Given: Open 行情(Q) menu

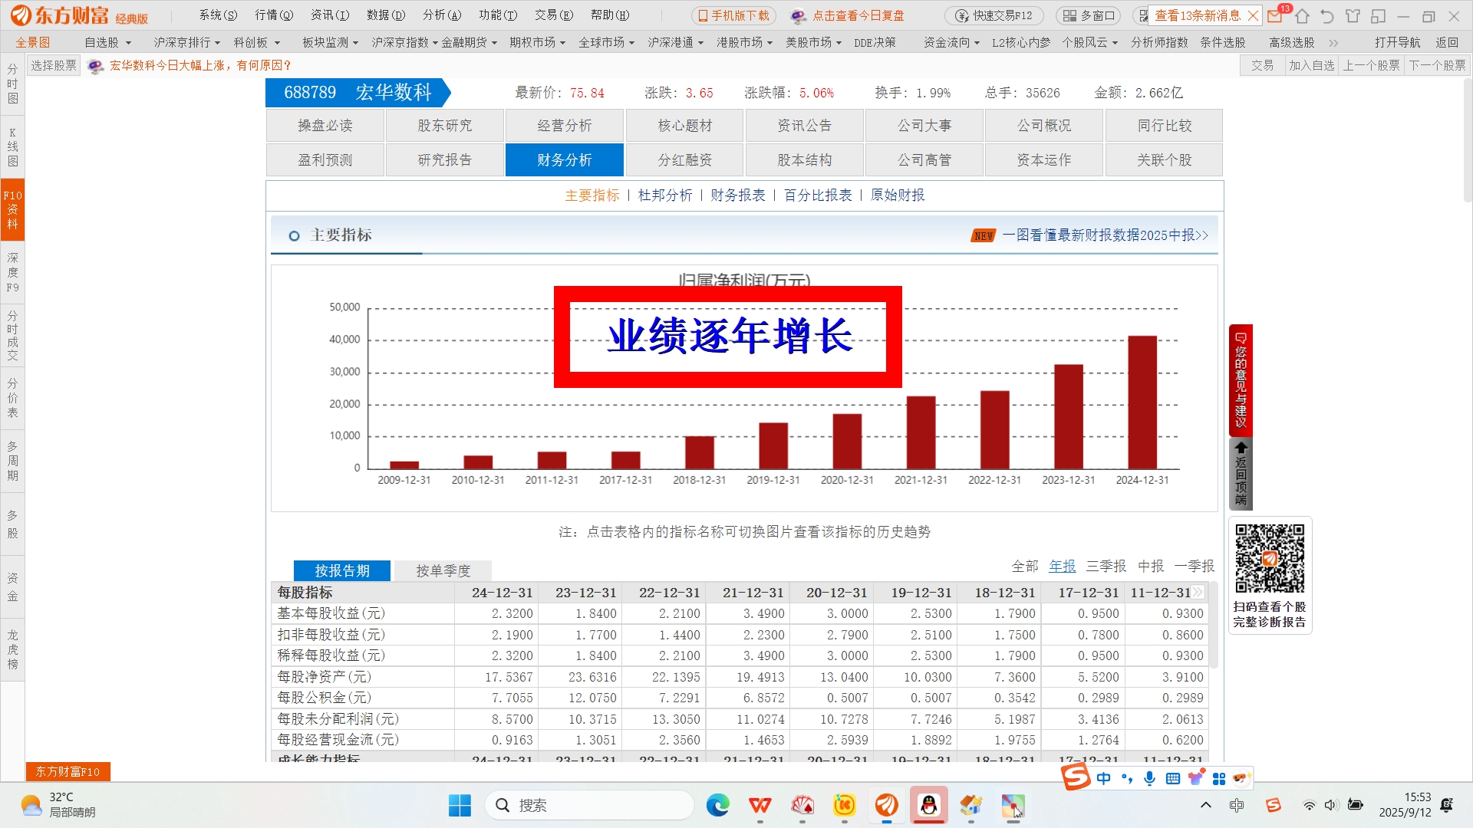Looking at the screenshot, I should point(274,15).
